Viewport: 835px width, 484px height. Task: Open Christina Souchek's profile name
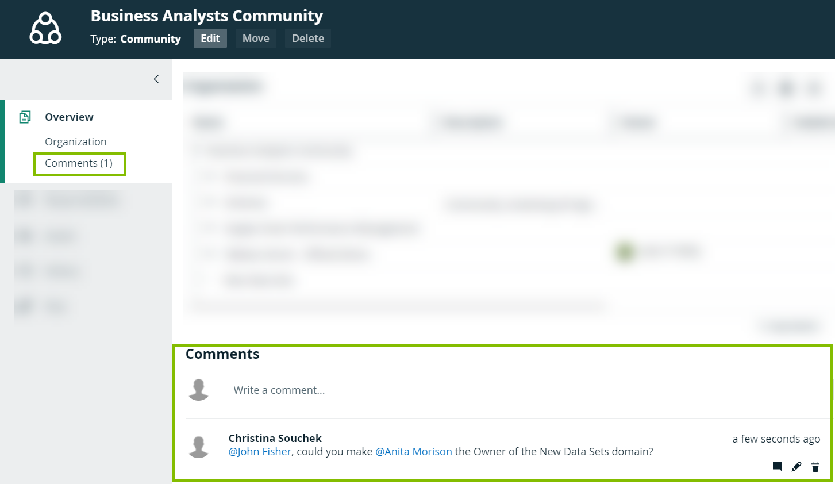(x=275, y=438)
